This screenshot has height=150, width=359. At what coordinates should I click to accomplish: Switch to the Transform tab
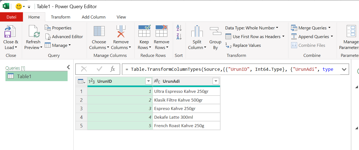(x=61, y=17)
